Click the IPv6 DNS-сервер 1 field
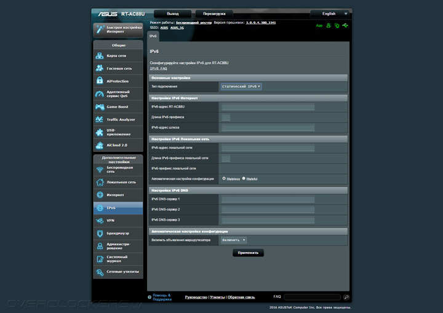443x313 pixels. 268,199
